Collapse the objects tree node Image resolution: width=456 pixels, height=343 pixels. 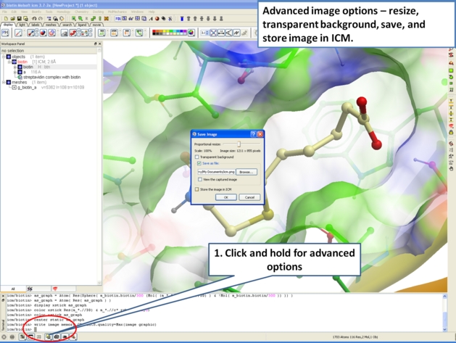[4, 57]
